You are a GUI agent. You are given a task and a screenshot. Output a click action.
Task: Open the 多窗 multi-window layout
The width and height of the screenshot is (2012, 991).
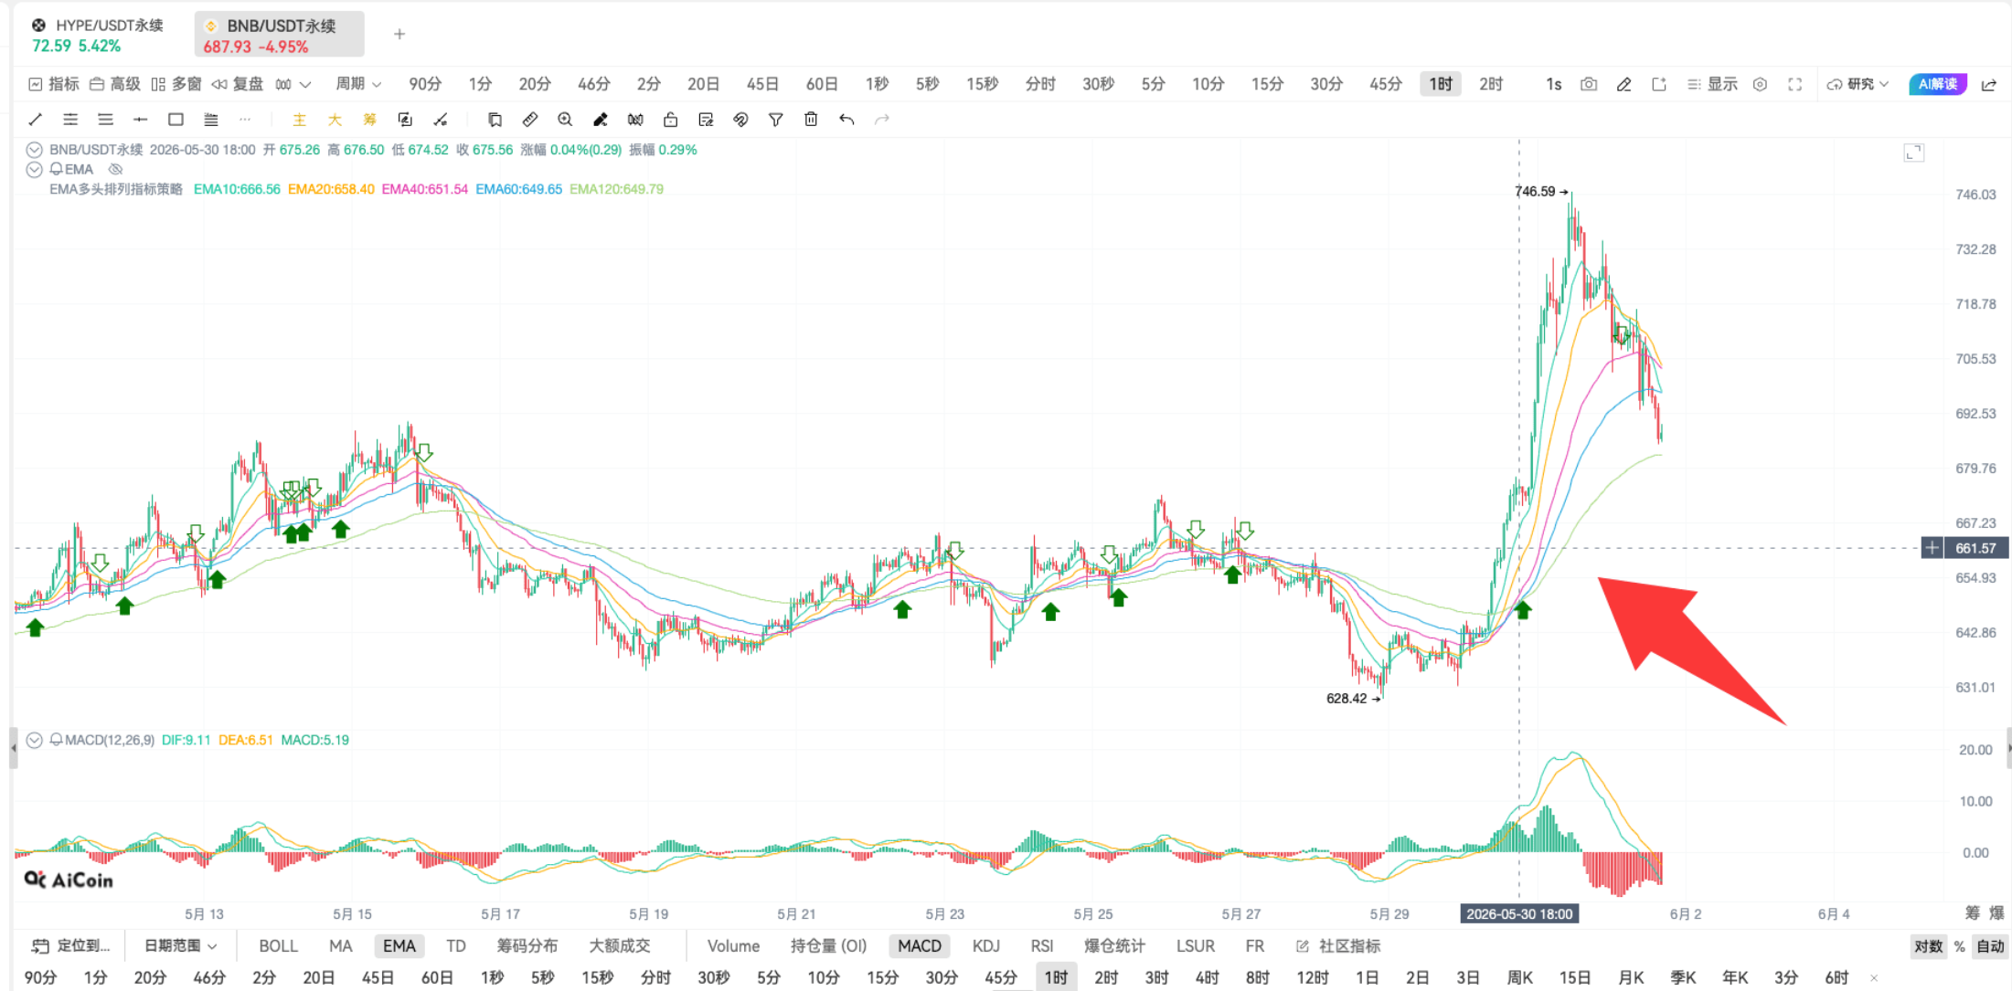(x=176, y=84)
